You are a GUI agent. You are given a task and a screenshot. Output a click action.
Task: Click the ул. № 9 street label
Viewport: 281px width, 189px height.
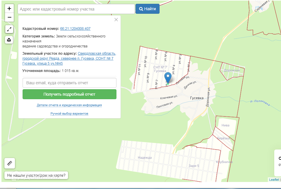148,78
